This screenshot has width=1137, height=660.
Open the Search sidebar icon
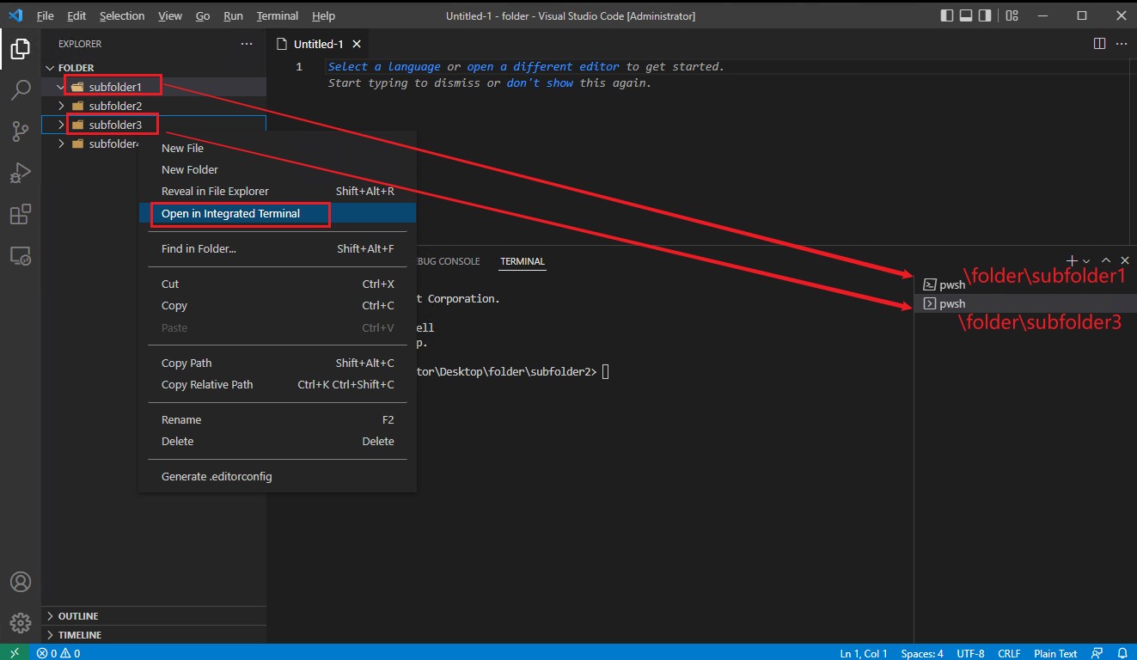(x=21, y=90)
